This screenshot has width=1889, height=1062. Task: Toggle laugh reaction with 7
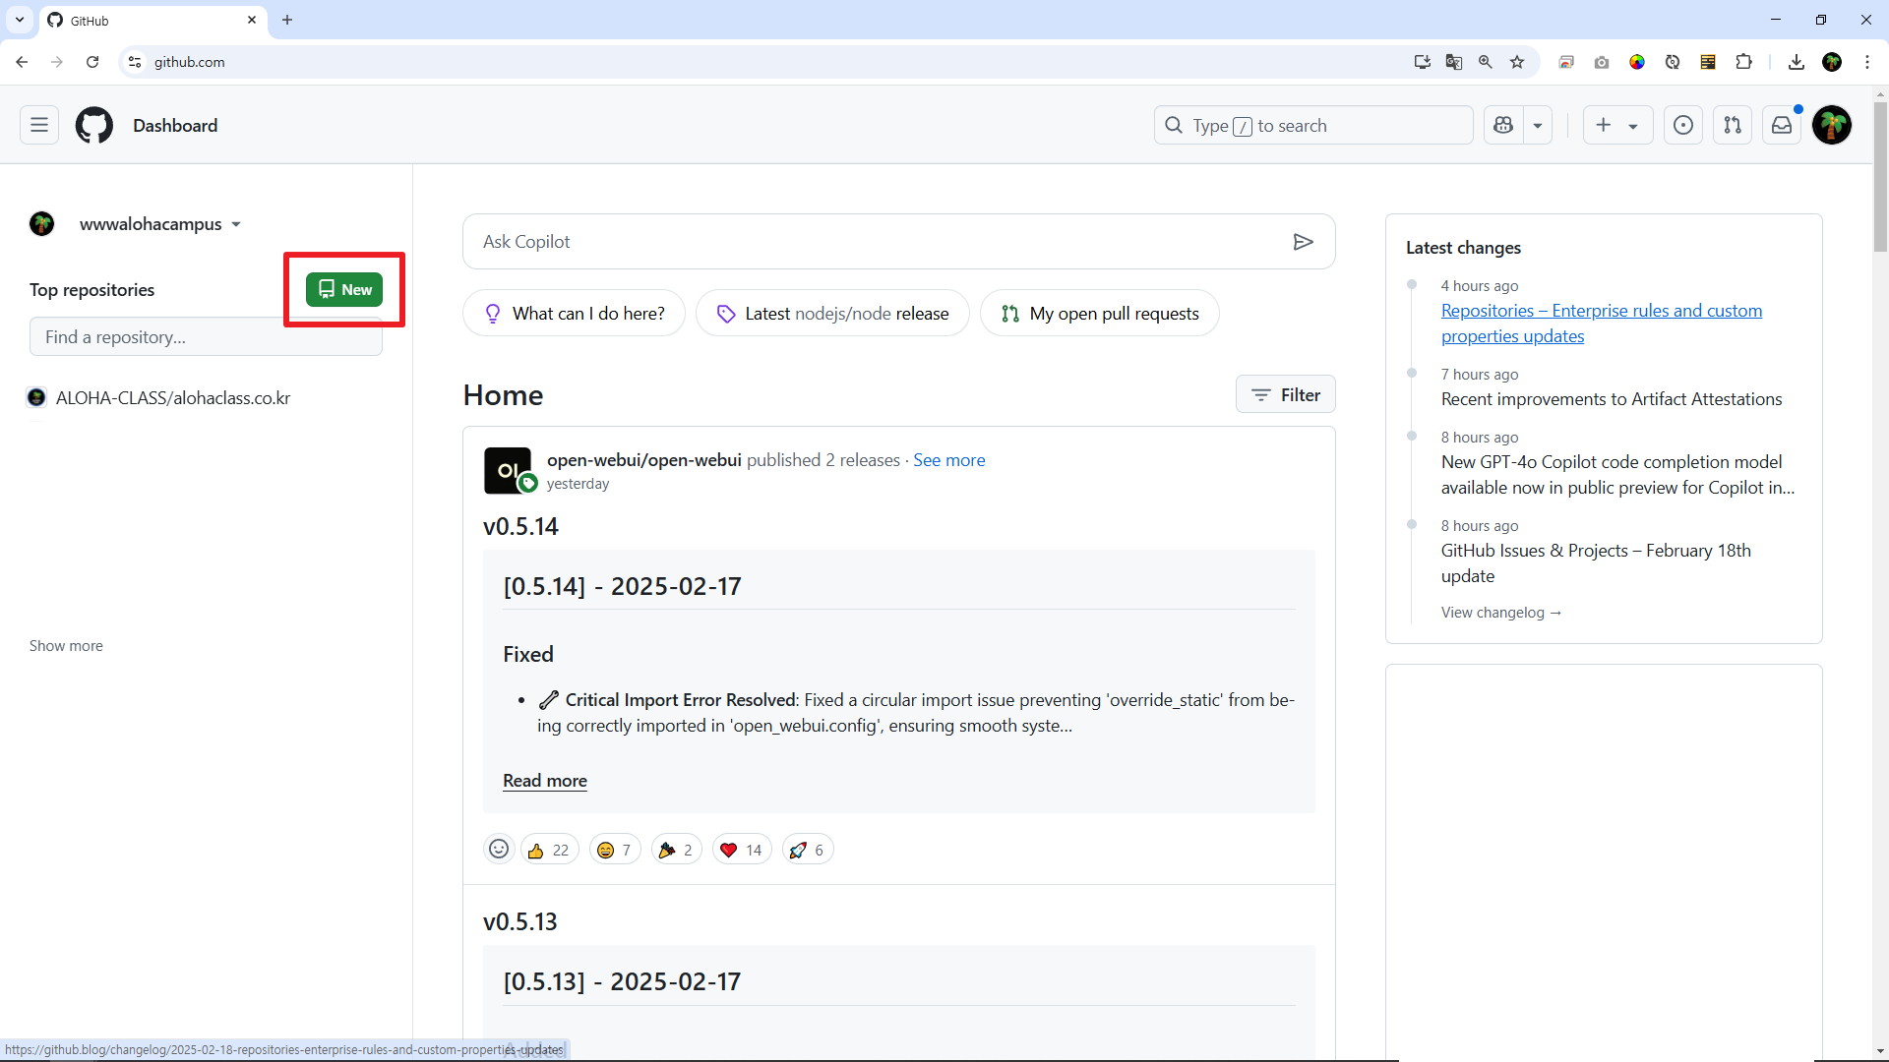(x=615, y=850)
